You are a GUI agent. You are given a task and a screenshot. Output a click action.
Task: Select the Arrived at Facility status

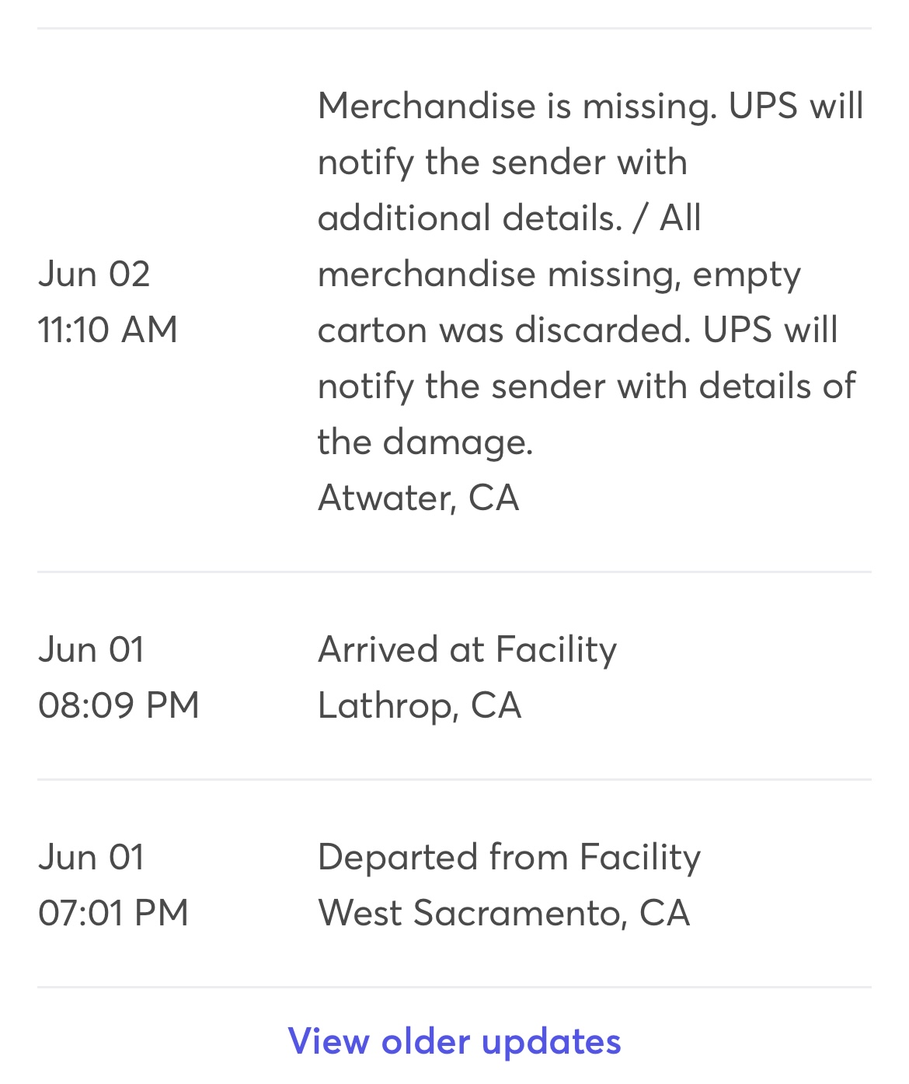[x=467, y=649]
